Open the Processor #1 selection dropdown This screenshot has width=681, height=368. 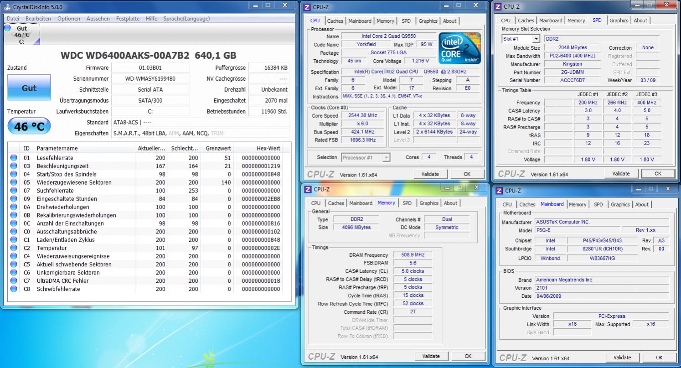click(366, 157)
